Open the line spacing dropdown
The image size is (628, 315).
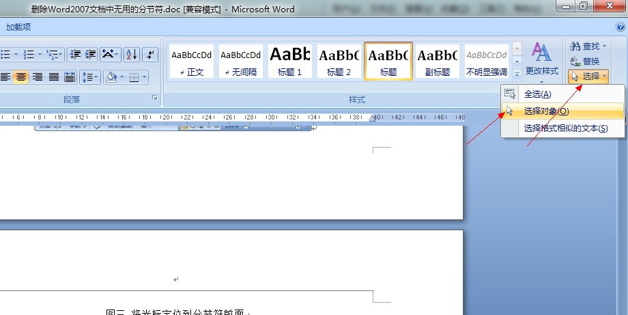click(89, 77)
